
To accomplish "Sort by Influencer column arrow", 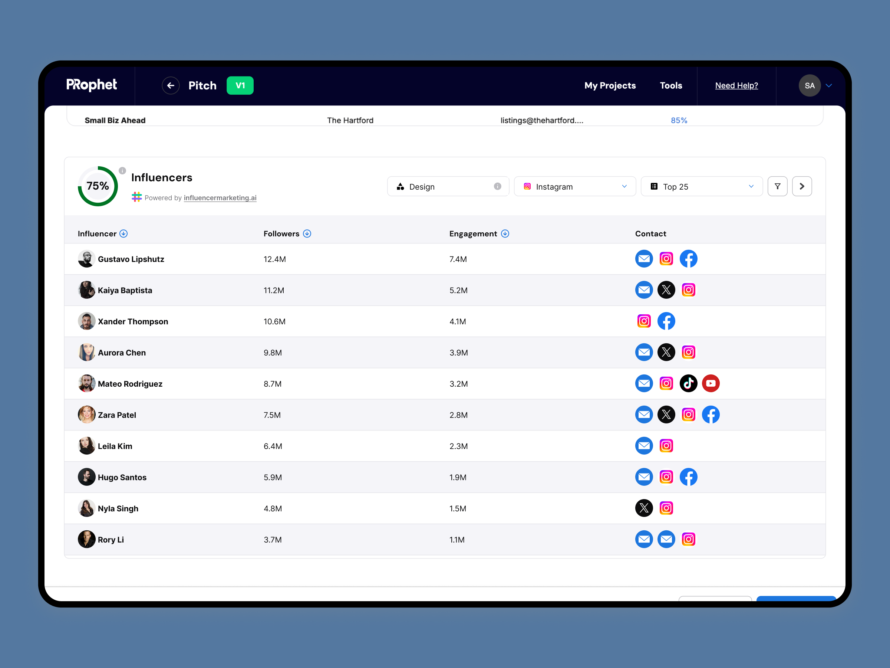I will pyautogui.click(x=123, y=233).
